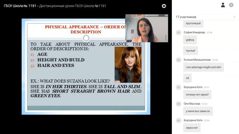Select chat message 'круголицый'
This screenshot has height=134, width=239.
coord(193,23)
